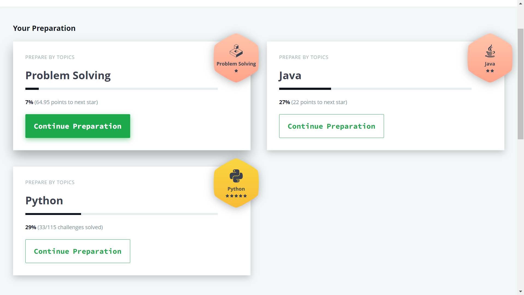Open the Java topic title
This screenshot has width=524, height=295.
point(290,76)
